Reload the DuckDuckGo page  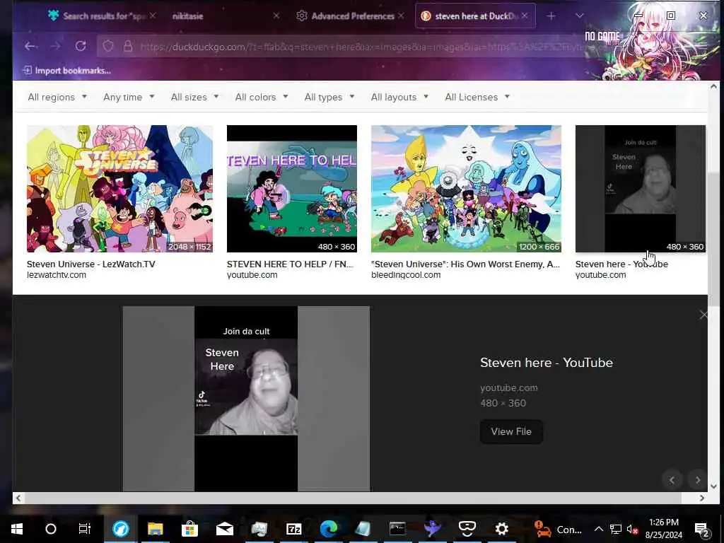pyautogui.click(x=81, y=46)
